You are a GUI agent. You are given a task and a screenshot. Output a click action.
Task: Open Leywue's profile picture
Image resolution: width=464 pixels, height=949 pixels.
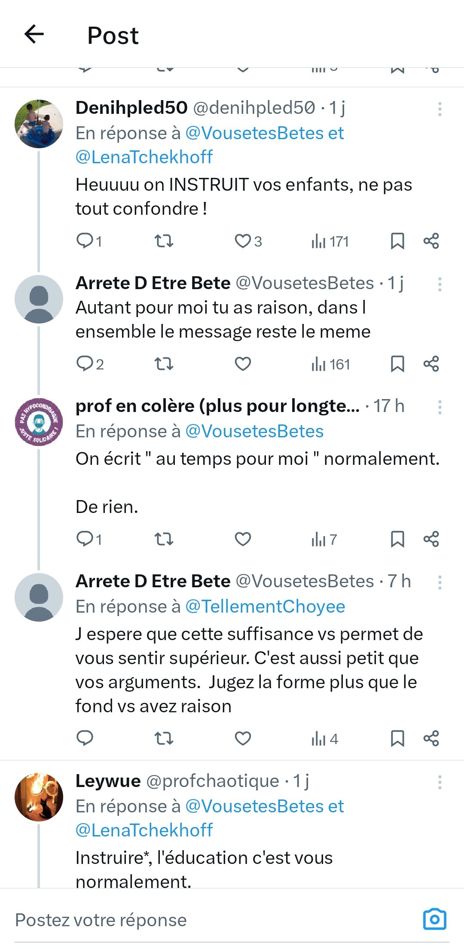[x=39, y=797]
